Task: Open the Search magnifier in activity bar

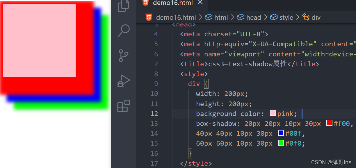Action: click(124, 31)
